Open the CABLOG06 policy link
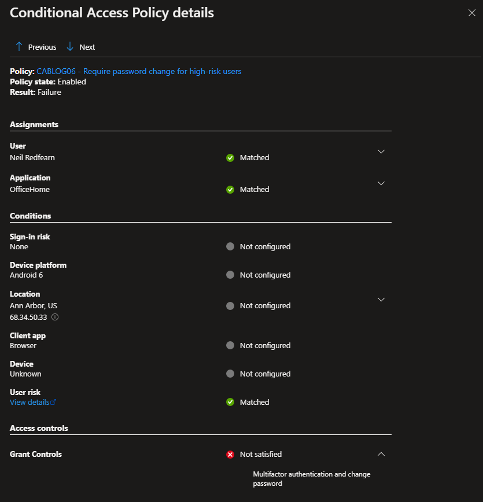Image resolution: width=483 pixels, height=502 pixels. click(139, 71)
